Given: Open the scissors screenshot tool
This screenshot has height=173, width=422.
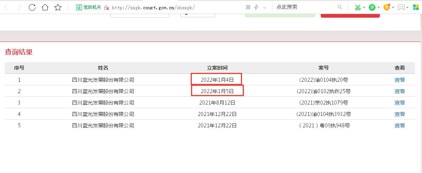Looking at the screenshot, I should [358, 7].
